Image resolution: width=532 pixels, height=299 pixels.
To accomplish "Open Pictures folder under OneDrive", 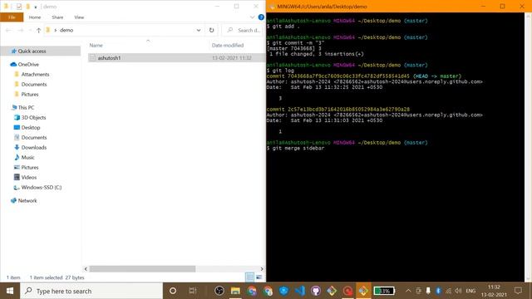I will click(x=30, y=94).
